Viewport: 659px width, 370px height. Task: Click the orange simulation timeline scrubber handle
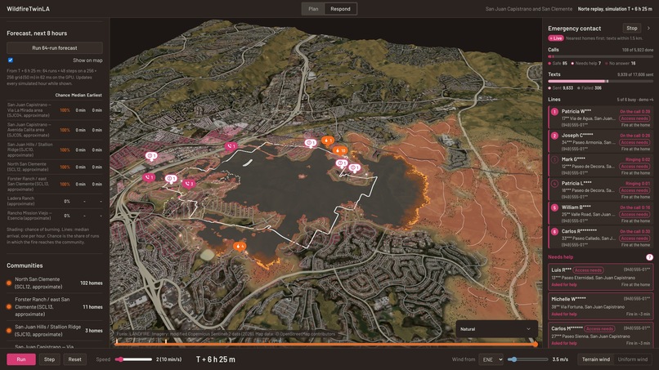(535, 345)
